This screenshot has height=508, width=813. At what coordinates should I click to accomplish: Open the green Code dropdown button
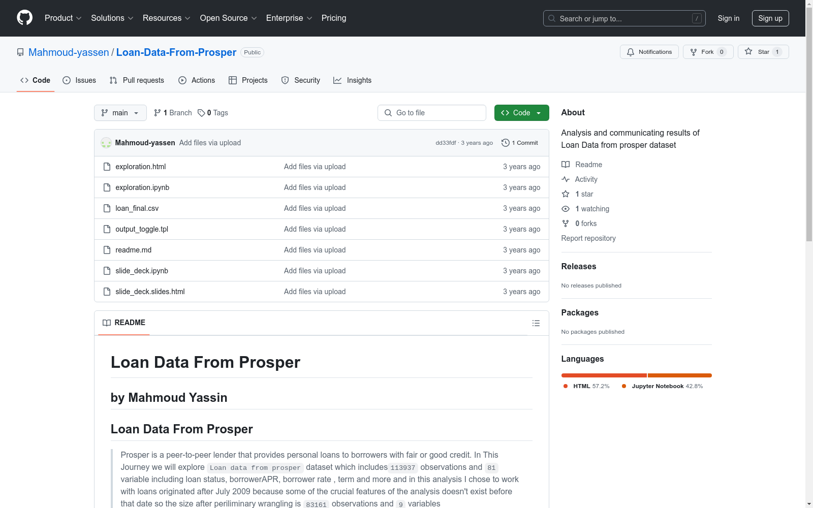click(x=521, y=113)
